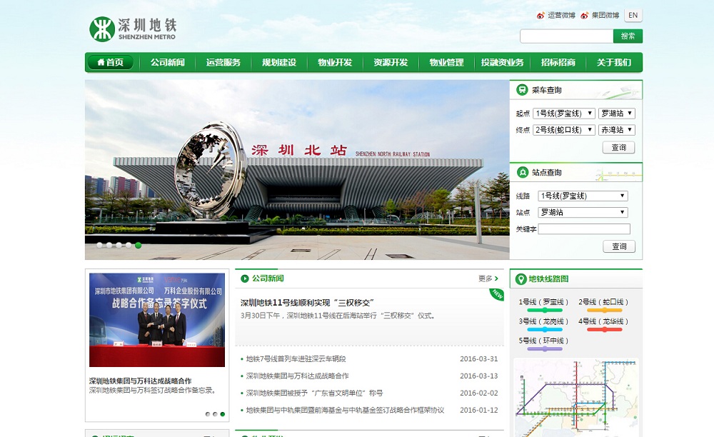Open the 物业管理 menu item

tap(447, 62)
